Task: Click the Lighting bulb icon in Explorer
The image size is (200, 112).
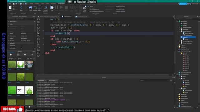Action: click(x=179, y=47)
